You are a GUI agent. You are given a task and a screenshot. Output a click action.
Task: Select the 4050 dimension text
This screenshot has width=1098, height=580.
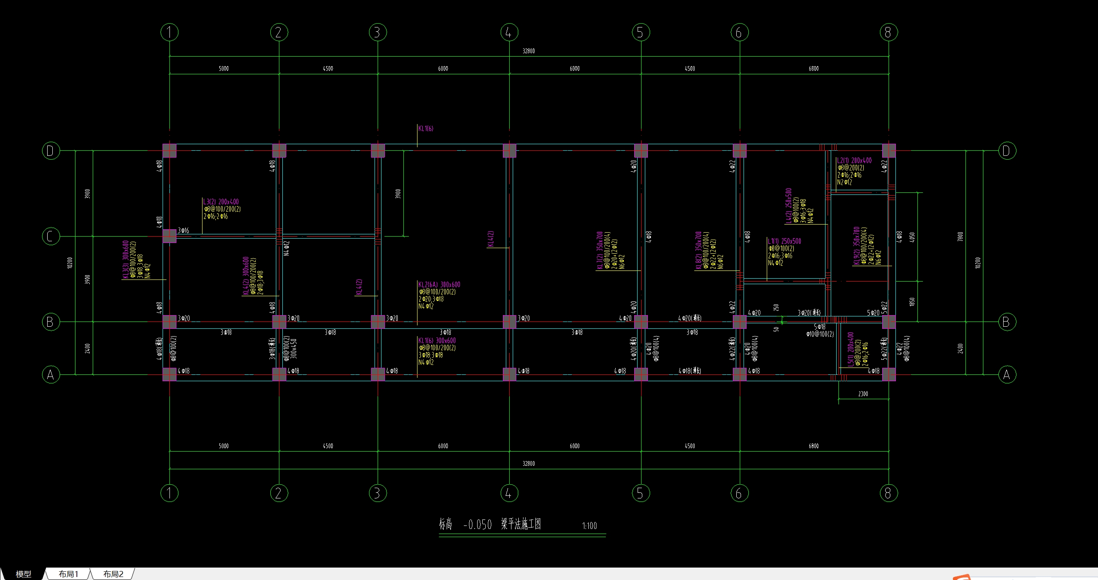[912, 237]
